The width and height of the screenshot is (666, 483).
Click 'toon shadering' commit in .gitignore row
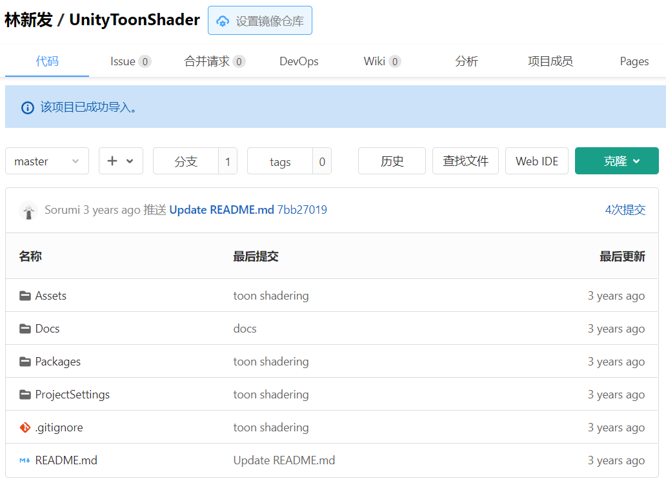click(x=271, y=427)
